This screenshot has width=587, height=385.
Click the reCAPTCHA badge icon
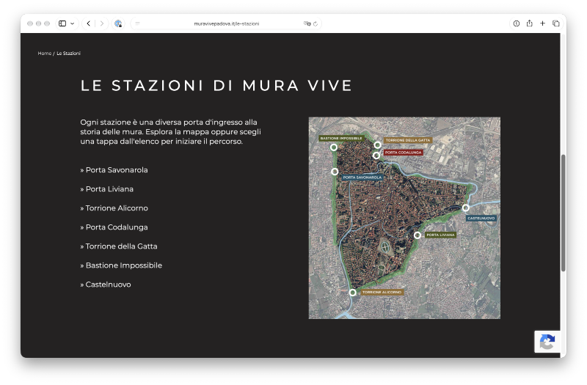pos(547,342)
